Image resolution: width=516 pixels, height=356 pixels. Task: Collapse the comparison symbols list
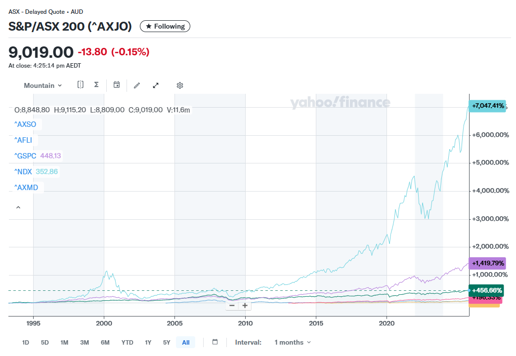coord(18,208)
